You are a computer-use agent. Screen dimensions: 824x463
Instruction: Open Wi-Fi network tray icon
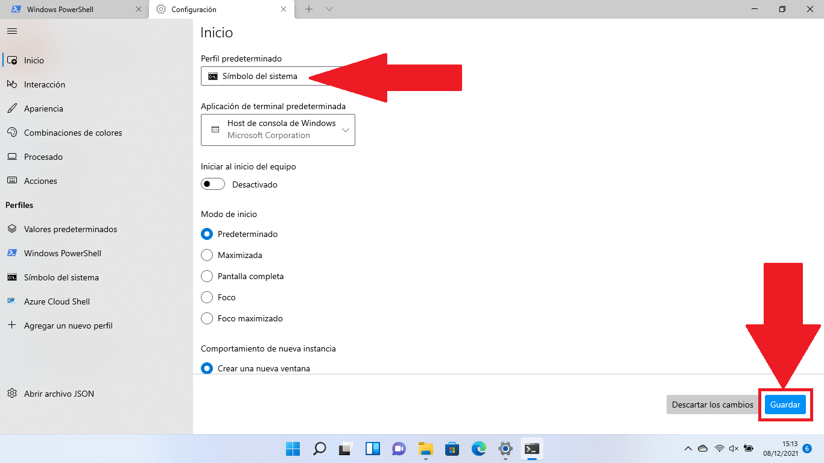click(719, 449)
